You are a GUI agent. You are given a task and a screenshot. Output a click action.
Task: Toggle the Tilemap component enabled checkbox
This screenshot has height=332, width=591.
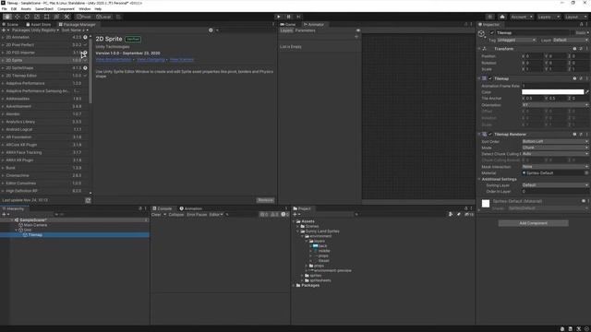(490, 78)
